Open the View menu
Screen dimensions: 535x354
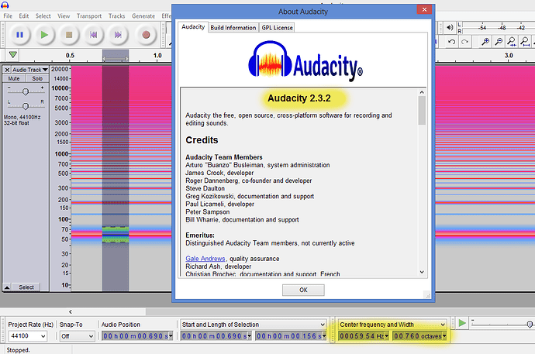click(x=64, y=16)
